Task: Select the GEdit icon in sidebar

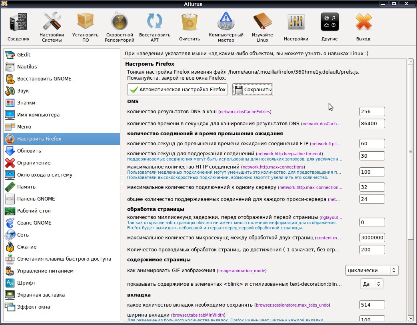Action: pos(10,55)
